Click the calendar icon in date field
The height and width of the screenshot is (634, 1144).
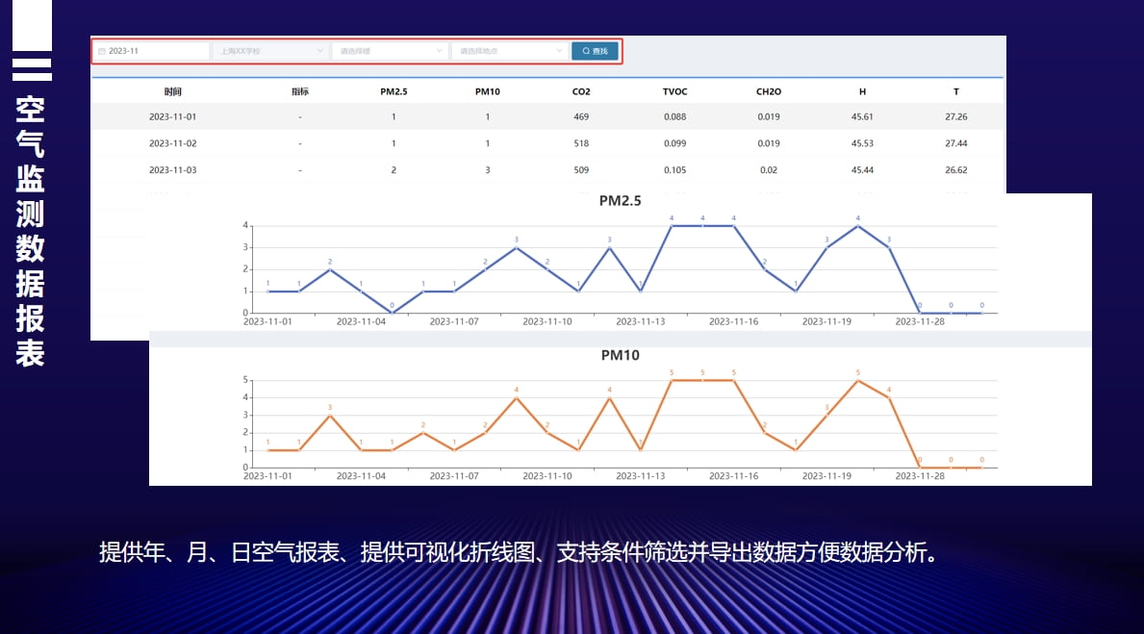tap(102, 51)
